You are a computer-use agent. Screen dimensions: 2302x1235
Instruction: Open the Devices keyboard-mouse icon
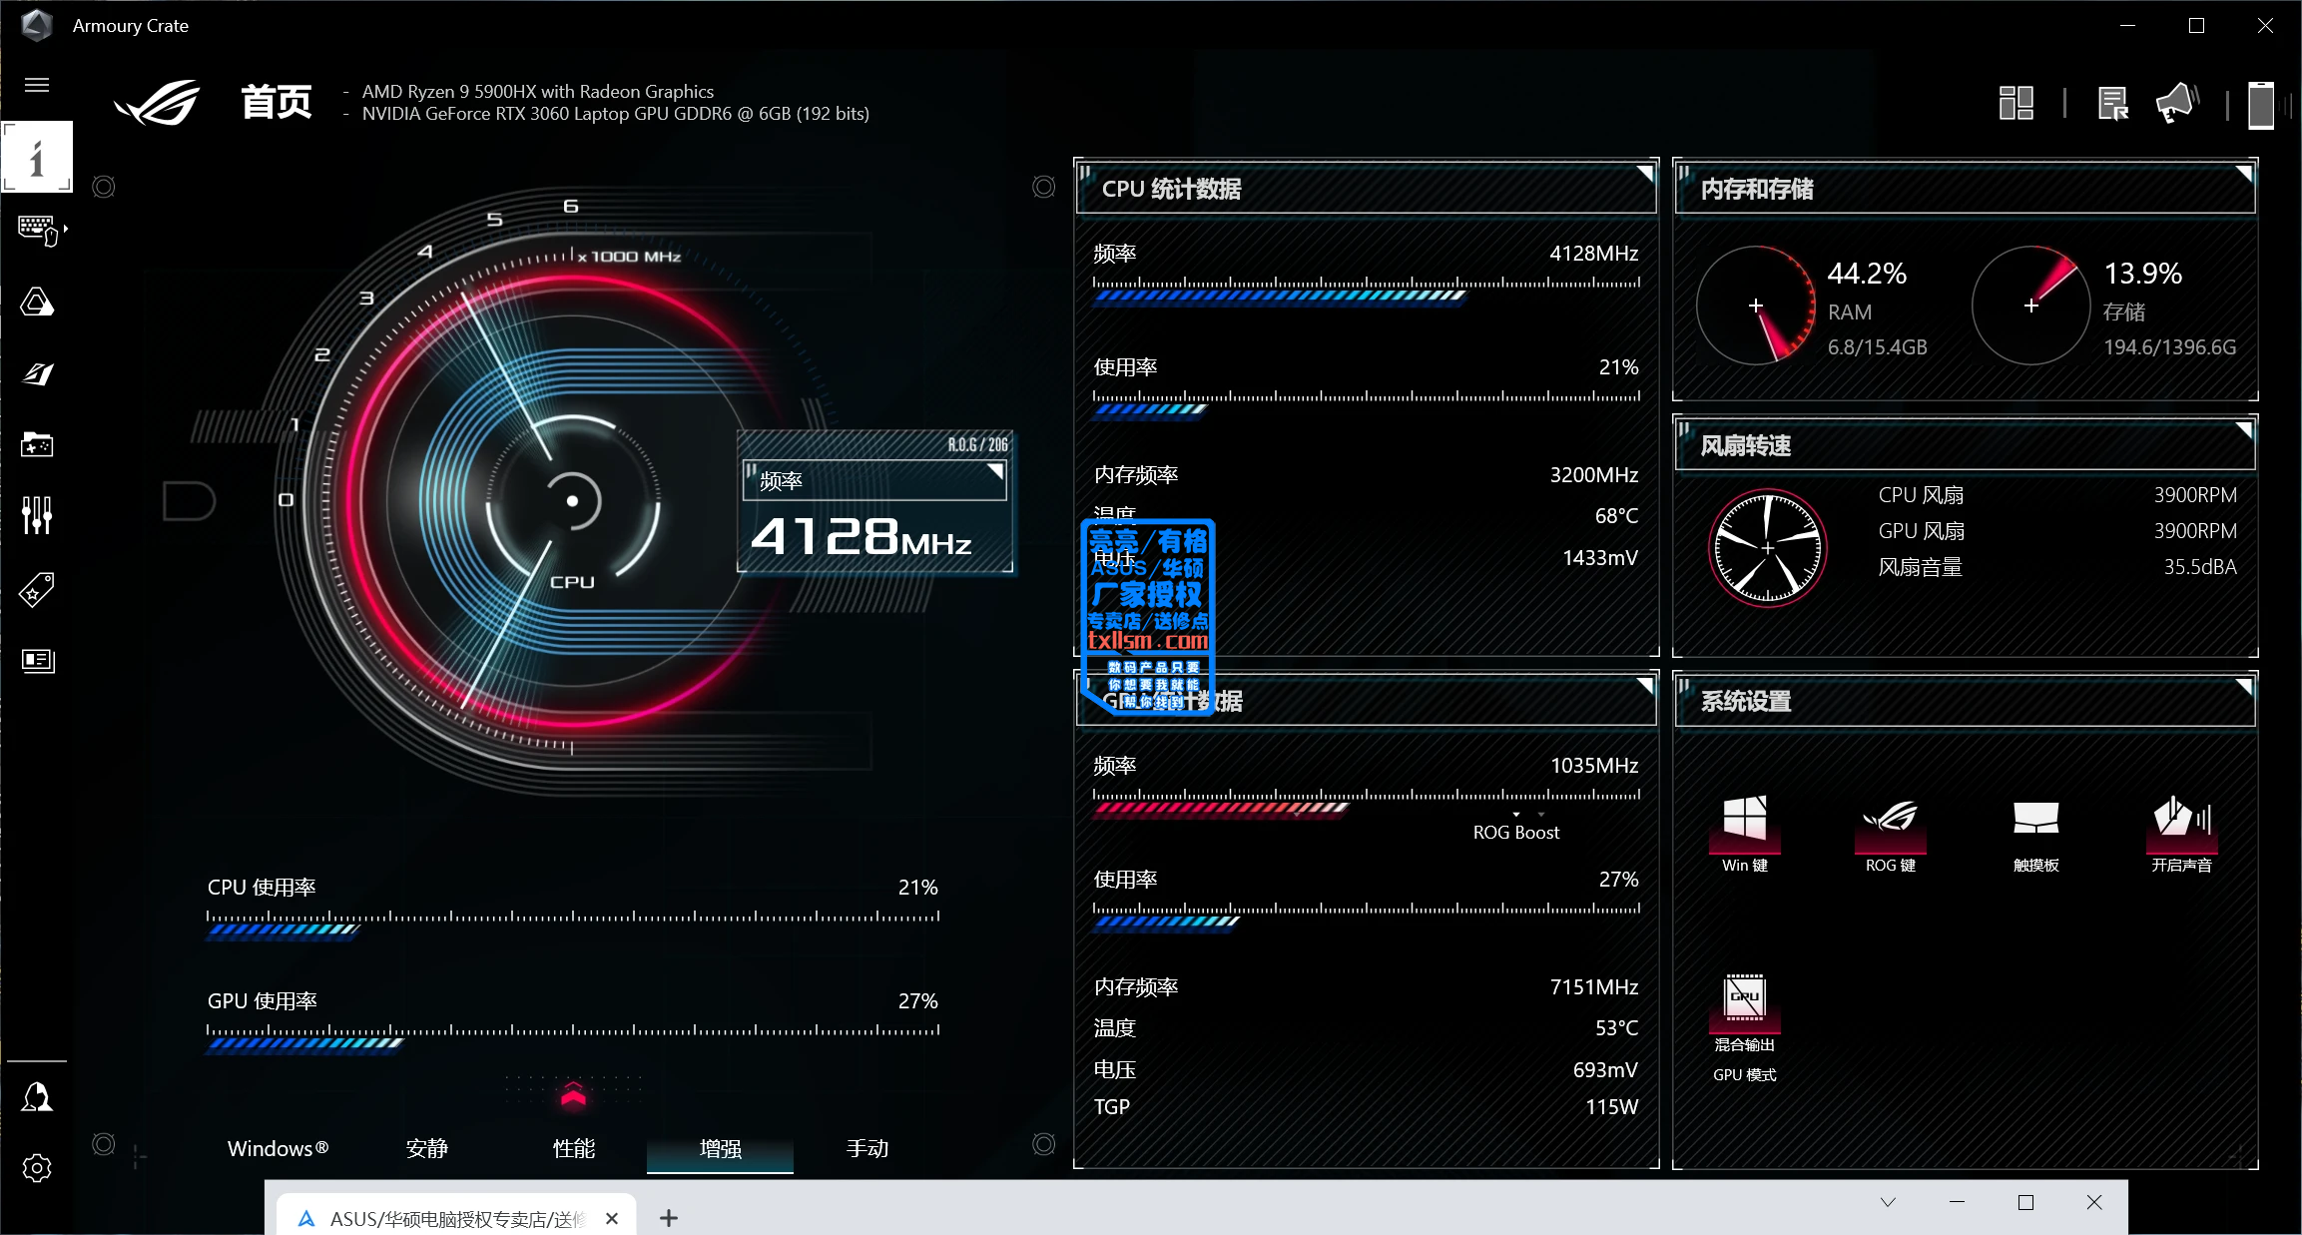(x=38, y=231)
